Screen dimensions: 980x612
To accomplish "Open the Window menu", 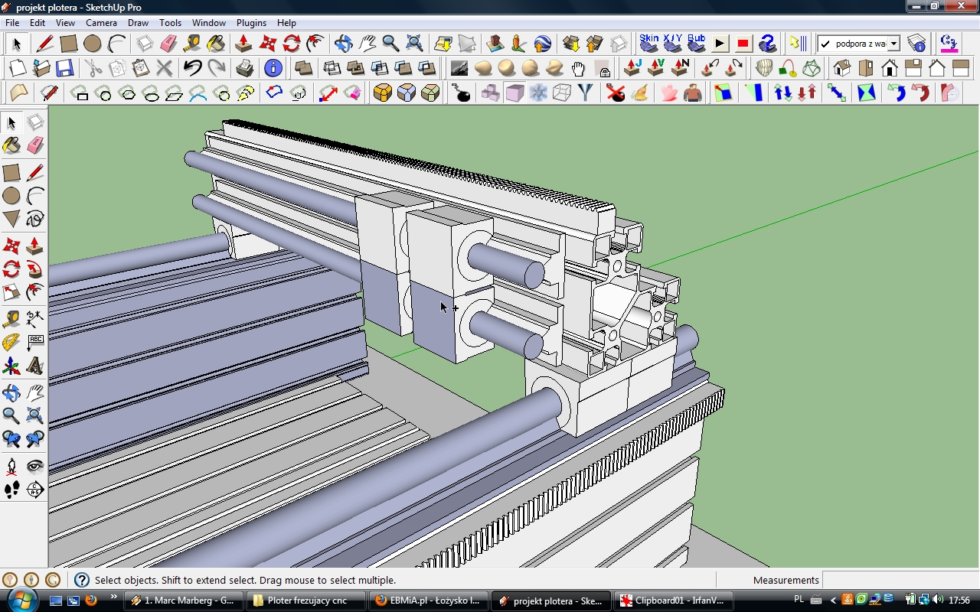I will pyautogui.click(x=208, y=23).
